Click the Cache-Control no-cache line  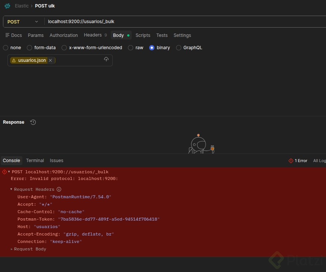(x=51, y=212)
